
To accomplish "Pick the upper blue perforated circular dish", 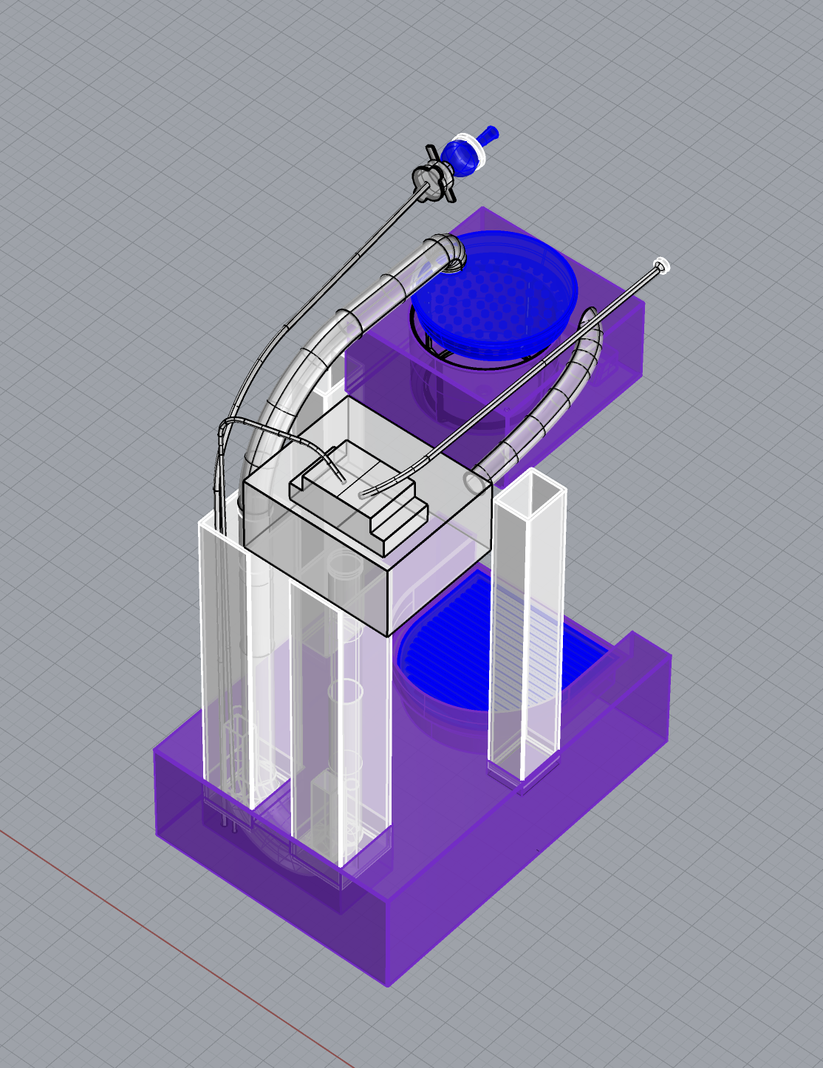I will [x=494, y=295].
